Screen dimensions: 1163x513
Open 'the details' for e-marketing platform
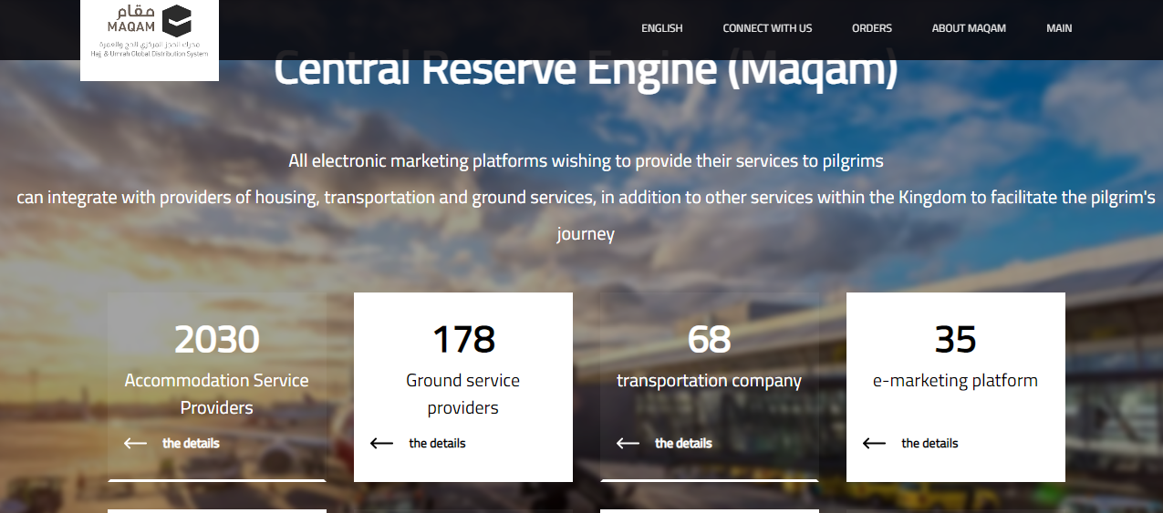point(929,444)
